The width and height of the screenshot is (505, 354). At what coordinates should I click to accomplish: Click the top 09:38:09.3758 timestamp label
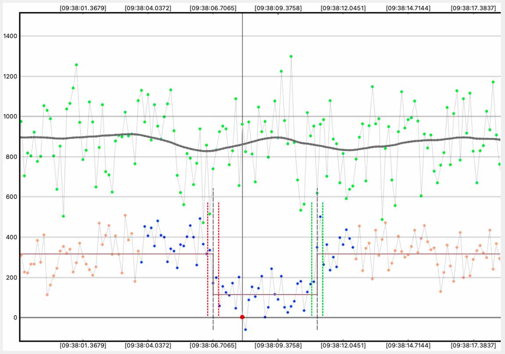pyautogui.click(x=278, y=8)
